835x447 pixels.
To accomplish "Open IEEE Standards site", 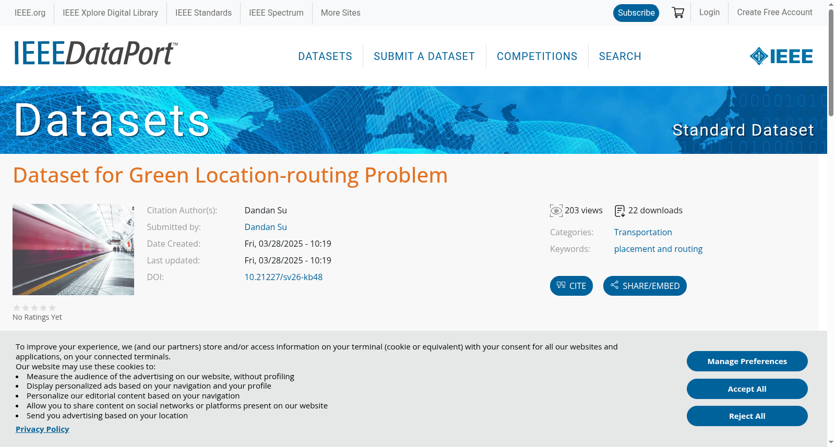I will point(204,13).
